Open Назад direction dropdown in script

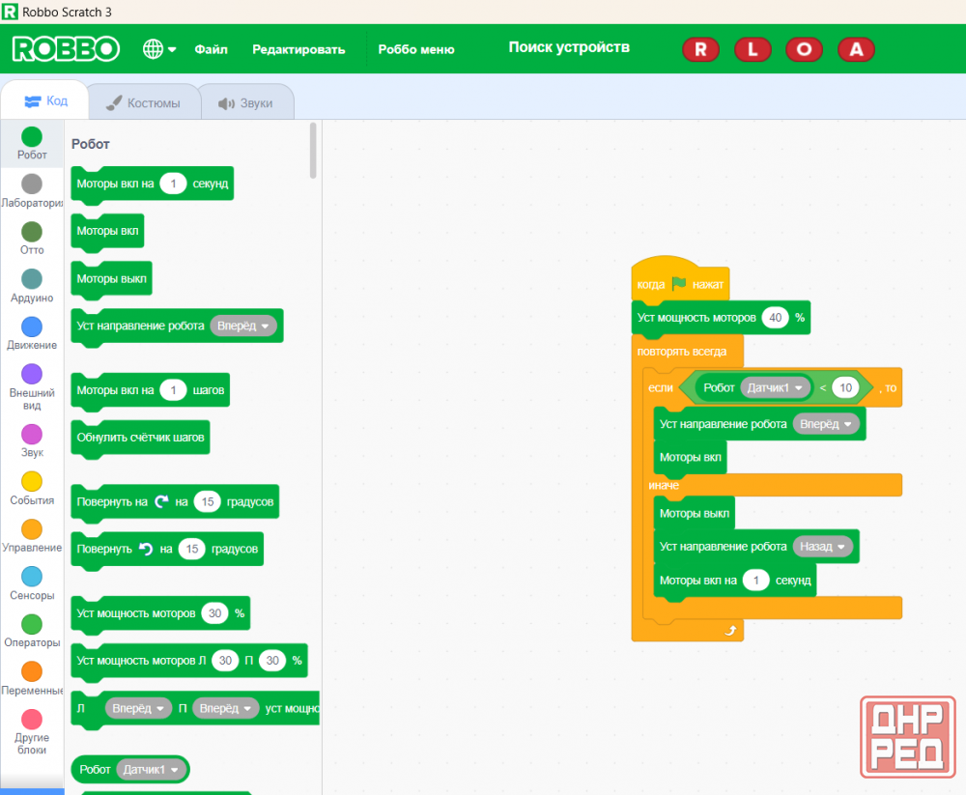pos(822,546)
